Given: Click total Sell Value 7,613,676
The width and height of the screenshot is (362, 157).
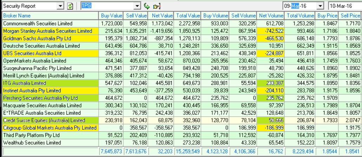Looking at the screenshot, I should (136, 151).
